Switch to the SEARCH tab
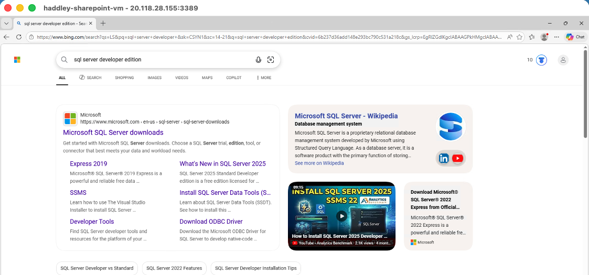Screen dimensions: 589x275 (90, 78)
